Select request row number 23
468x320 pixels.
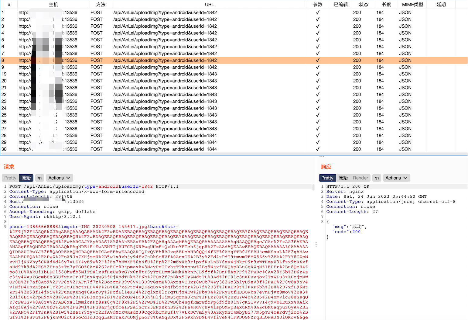pyautogui.click(x=234, y=101)
